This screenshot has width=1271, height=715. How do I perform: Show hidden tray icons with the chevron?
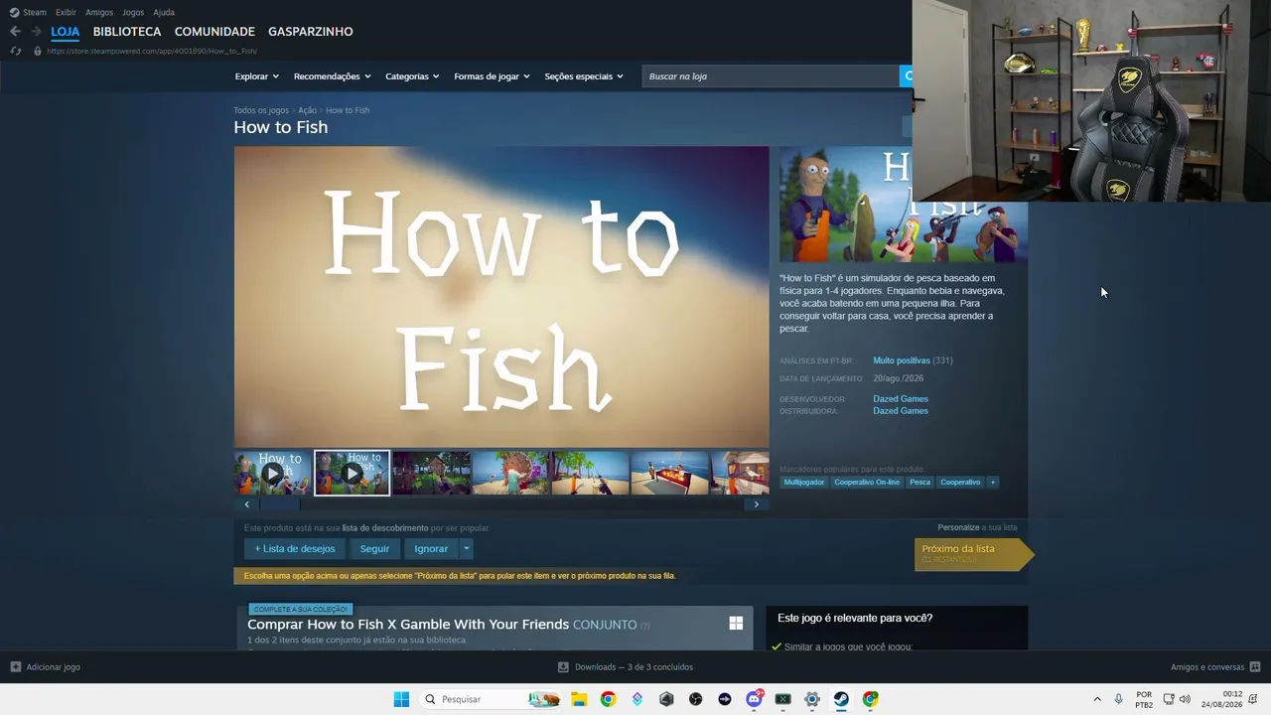pos(1097,699)
